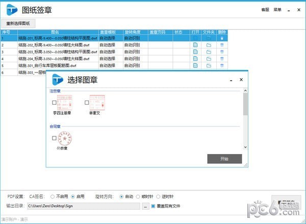Image resolution: width=306 pixels, height=224 pixels.
Task: Delete the 结施-204 row via trash icon
Action: (222, 59)
